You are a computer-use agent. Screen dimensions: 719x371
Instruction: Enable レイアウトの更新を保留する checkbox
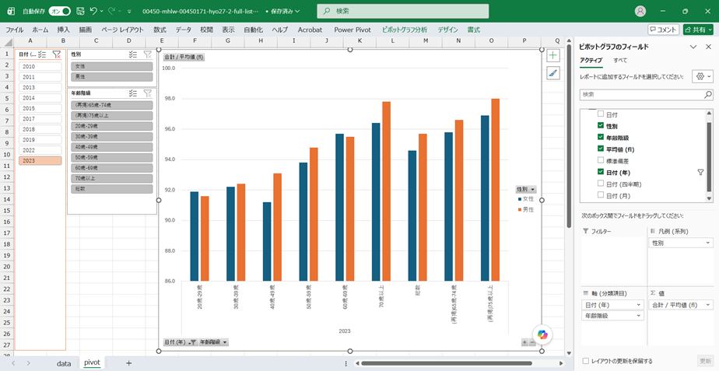pyautogui.click(x=586, y=361)
